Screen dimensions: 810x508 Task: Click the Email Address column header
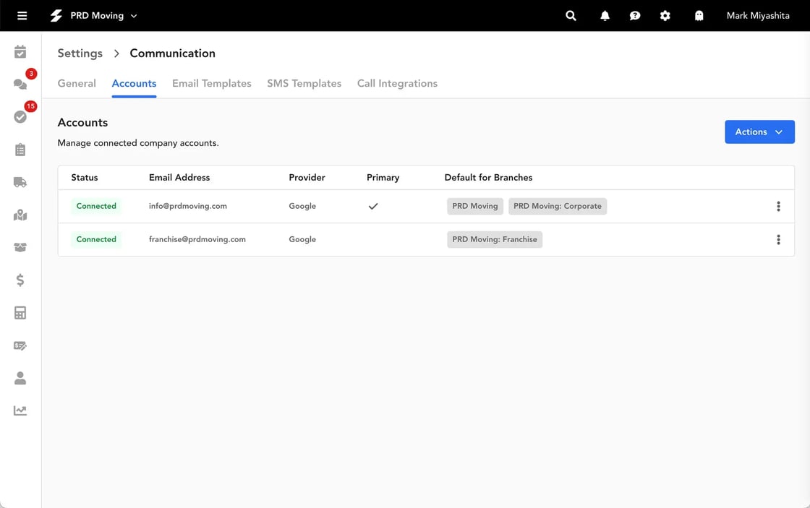point(179,178)
